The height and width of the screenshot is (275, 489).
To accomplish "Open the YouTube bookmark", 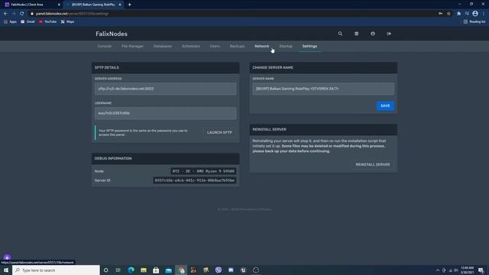I will coord(47,22).
